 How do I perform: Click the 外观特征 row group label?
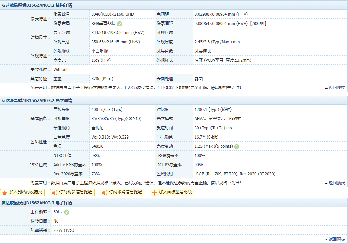[x=40, y=56]
